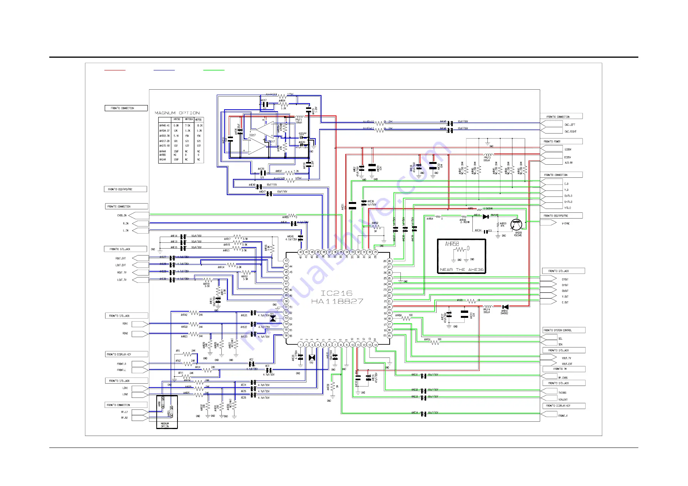688x486 pixels.
Task: Click the AHR33 15K resistor symbol
Action: click(282, 96)
